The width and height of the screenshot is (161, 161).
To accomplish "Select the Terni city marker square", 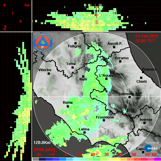I will 72,68.
